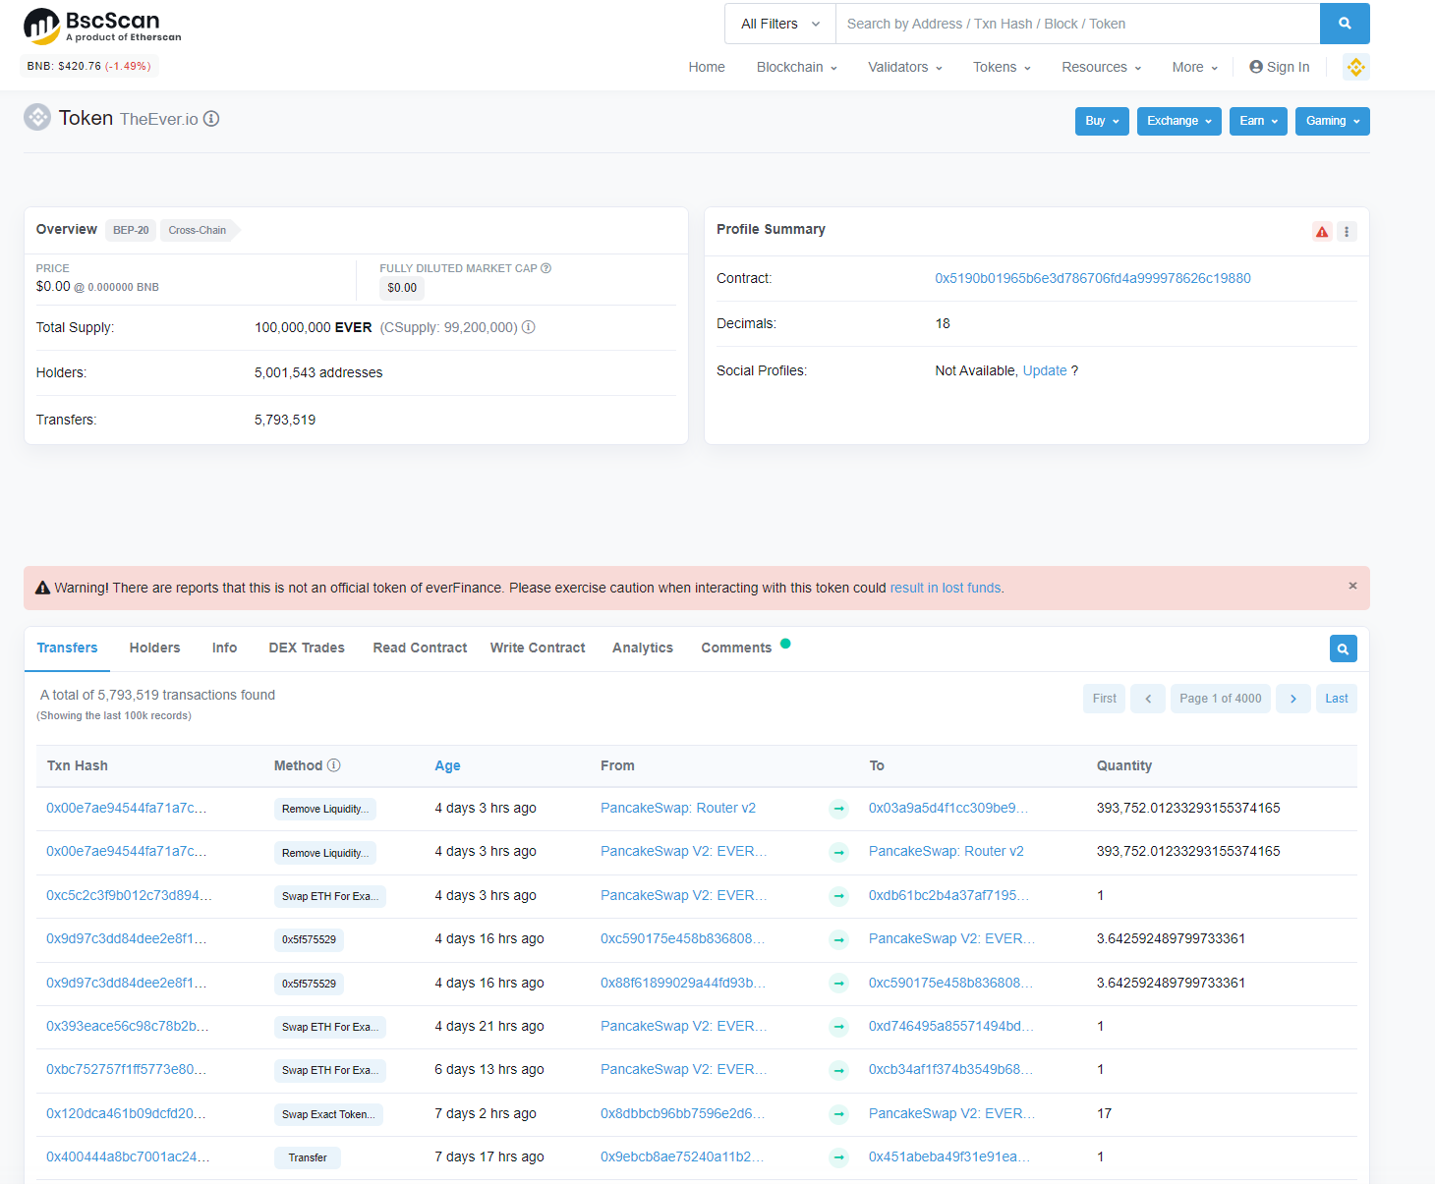Click the info icon next to the Method column

coord(334,764)
